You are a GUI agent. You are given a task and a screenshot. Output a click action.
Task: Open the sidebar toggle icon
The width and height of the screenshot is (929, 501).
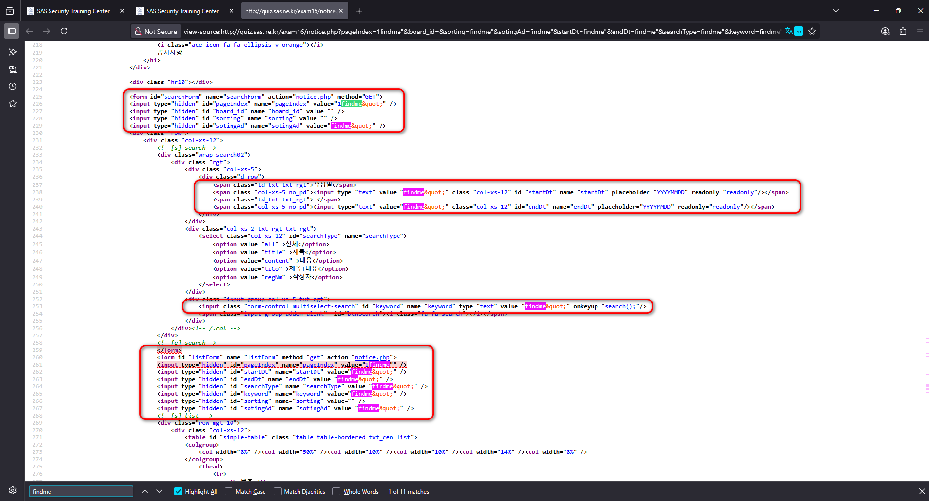point(12,31)
